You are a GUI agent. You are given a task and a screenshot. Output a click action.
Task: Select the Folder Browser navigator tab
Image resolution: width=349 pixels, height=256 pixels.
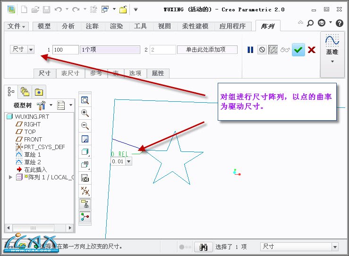click(x=25, y=92)
